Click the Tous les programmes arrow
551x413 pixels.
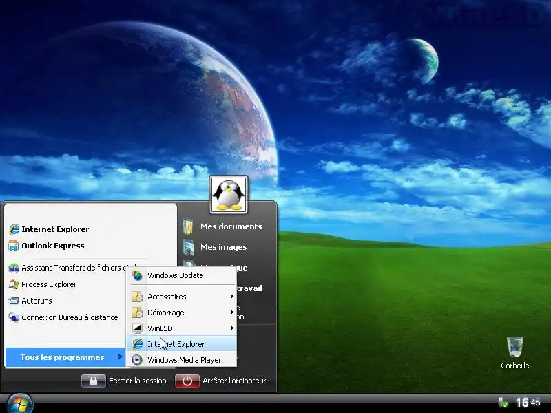click(x=119, y=357)
